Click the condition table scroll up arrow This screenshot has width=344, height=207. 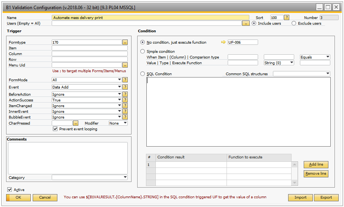[295, 164]
